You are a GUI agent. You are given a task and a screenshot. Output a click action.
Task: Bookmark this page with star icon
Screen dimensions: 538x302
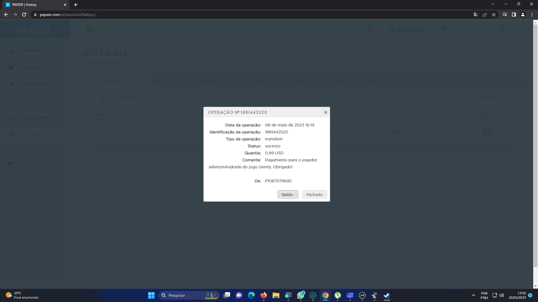tap(494, 15)
